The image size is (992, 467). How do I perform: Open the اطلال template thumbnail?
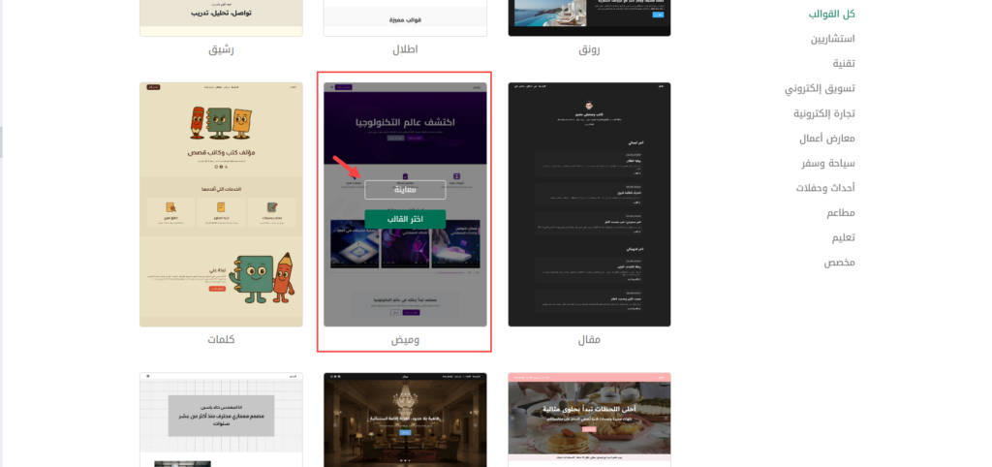(405, 17)
